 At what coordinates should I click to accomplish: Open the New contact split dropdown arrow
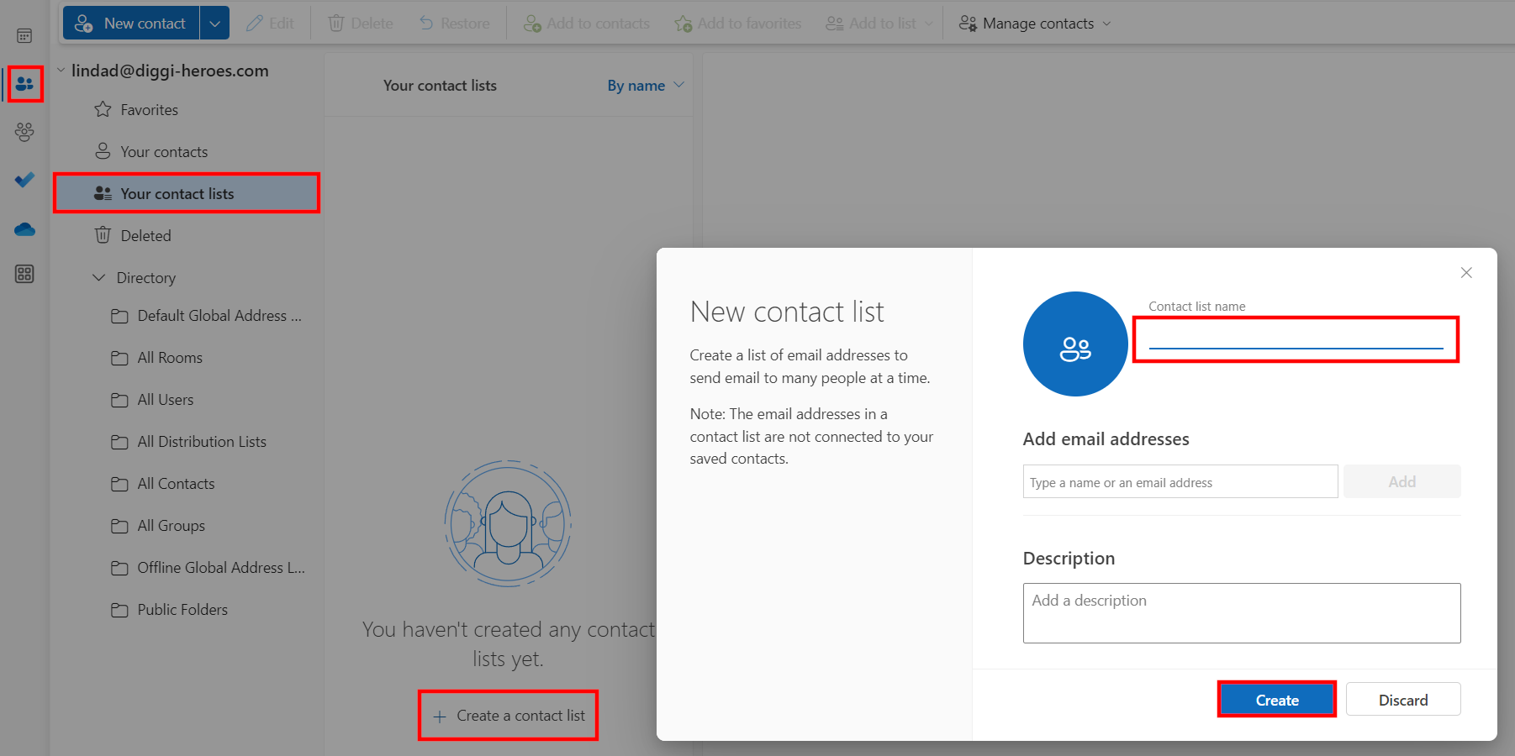(214, 24)
